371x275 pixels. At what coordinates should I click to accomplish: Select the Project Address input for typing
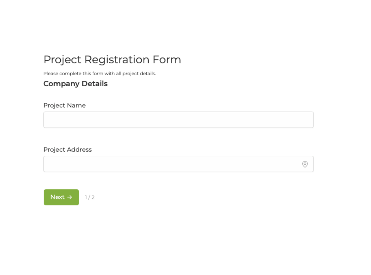[172, 164]
